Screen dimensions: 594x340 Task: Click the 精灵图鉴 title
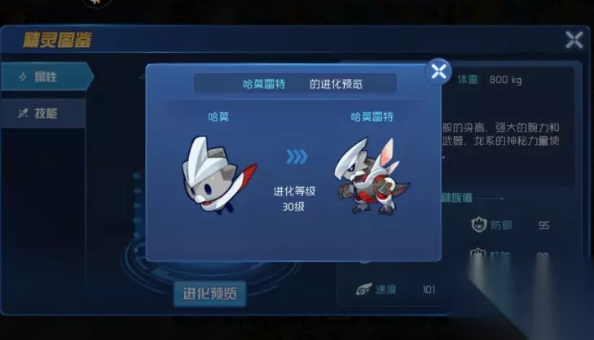point(57,40)
